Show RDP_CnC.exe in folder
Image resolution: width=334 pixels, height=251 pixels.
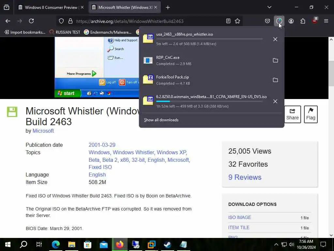[x=275, y=60]
